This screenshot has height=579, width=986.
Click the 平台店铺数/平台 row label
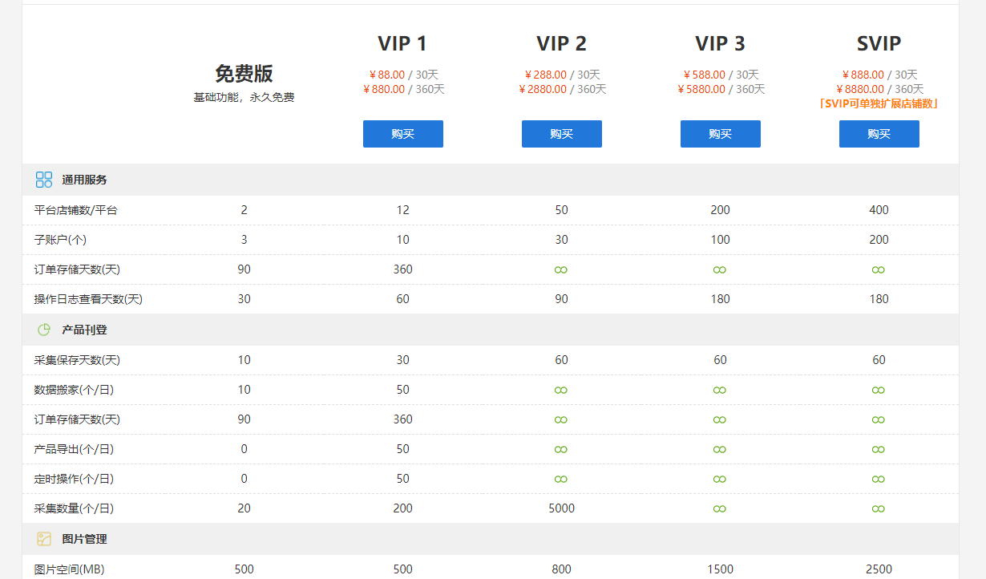click(x=76, y=210)
